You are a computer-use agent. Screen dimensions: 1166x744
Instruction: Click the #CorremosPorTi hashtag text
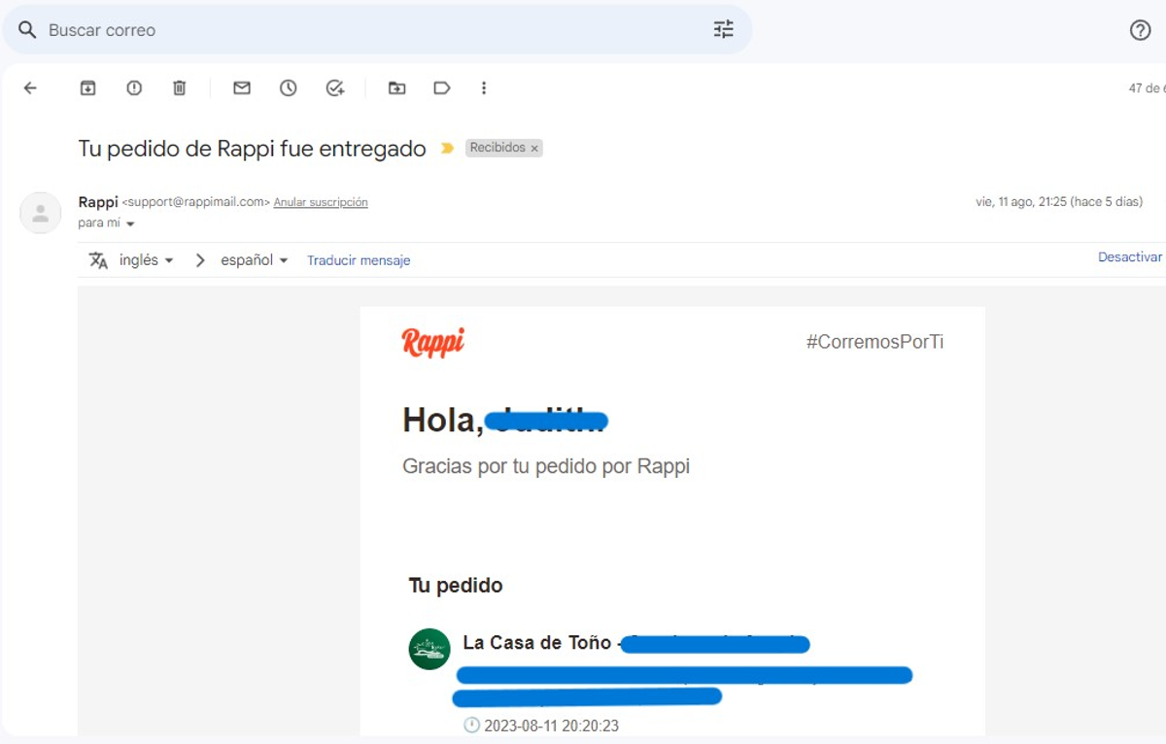coord(874,342)
